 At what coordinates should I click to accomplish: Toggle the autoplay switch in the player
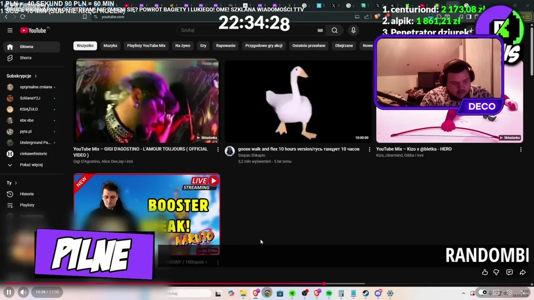click(483, 292)
